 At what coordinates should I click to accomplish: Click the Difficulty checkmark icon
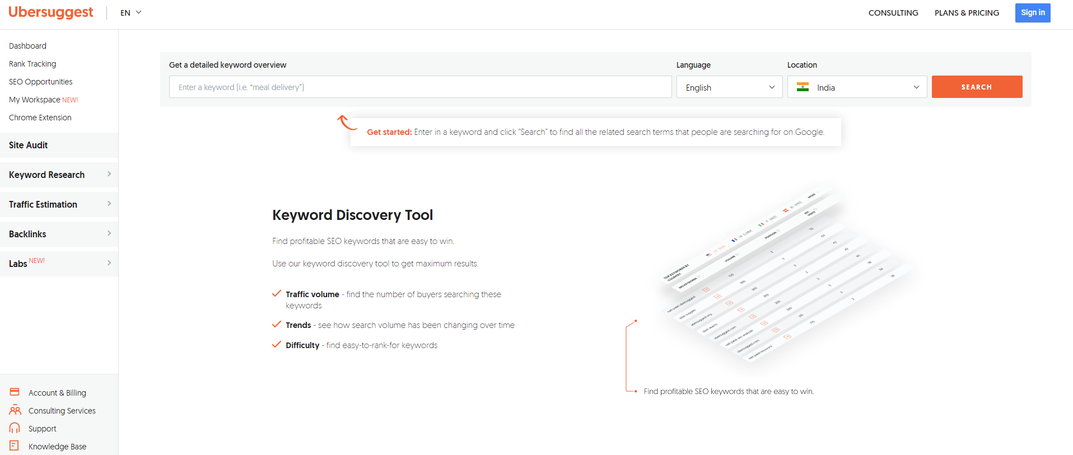tap(277, 344)
